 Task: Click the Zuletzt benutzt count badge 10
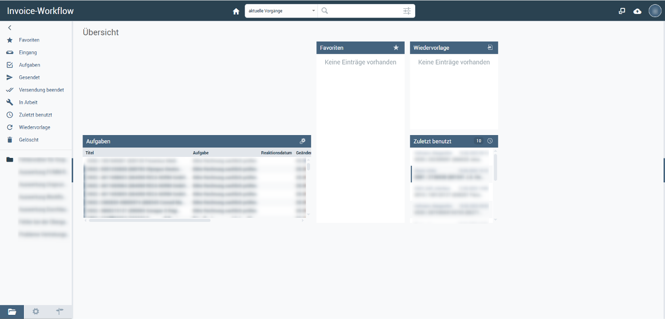(478, 141)
